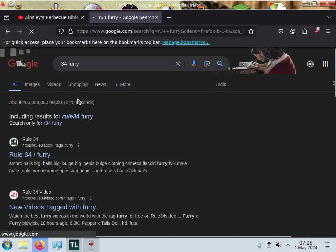Open the Extensions puzzle icon
The width and height of the screenshot is (336, 252).
[x=304, y=31]
